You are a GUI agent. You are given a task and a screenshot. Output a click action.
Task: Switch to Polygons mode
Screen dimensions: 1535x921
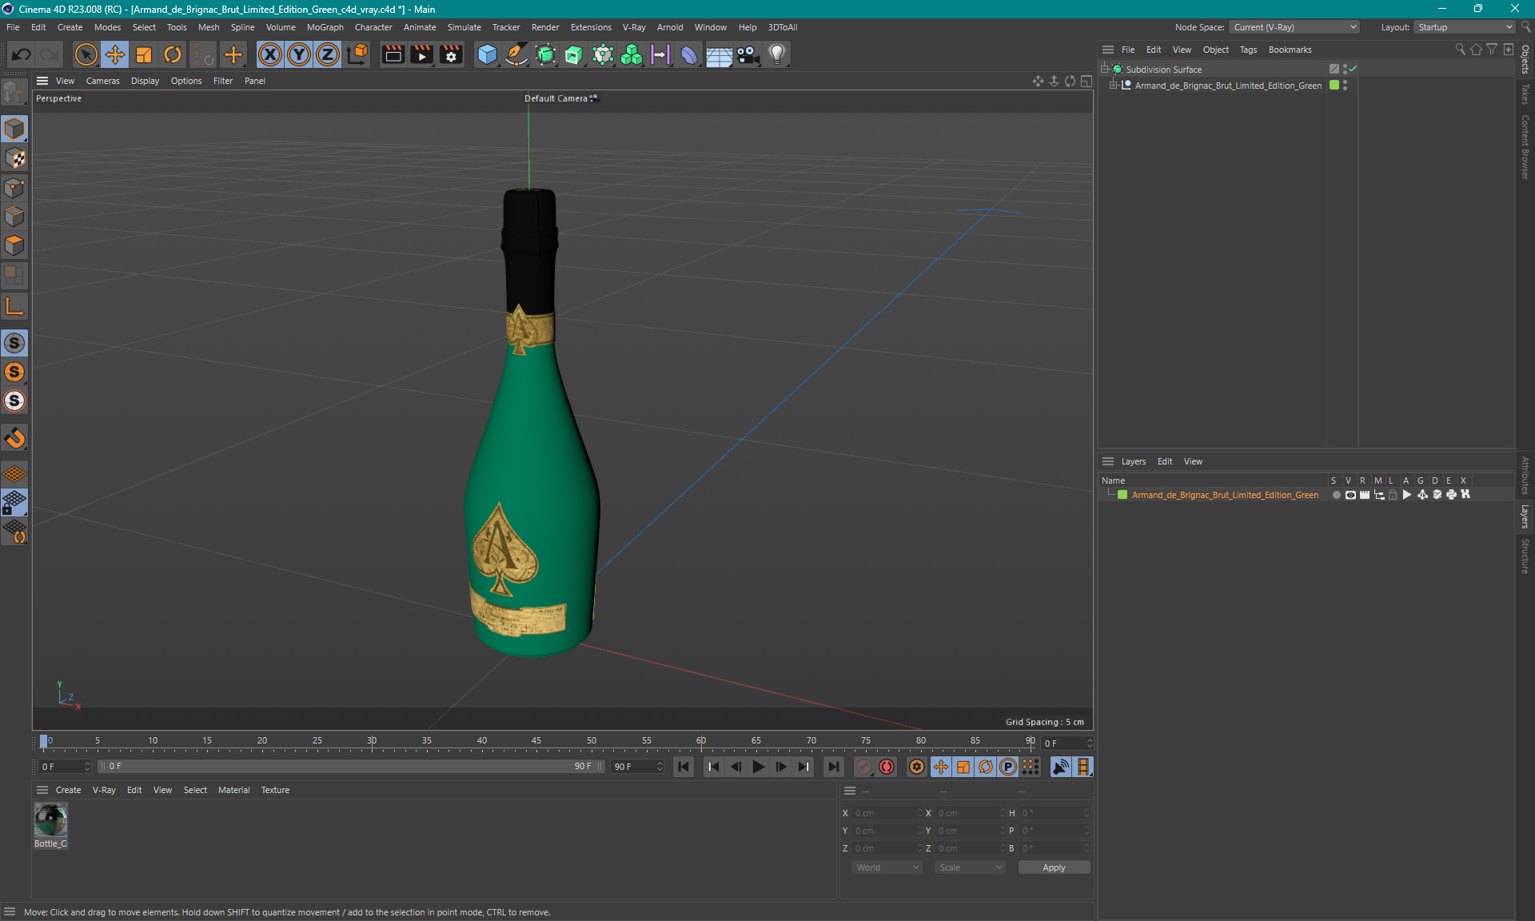click(x=14, y=245)
